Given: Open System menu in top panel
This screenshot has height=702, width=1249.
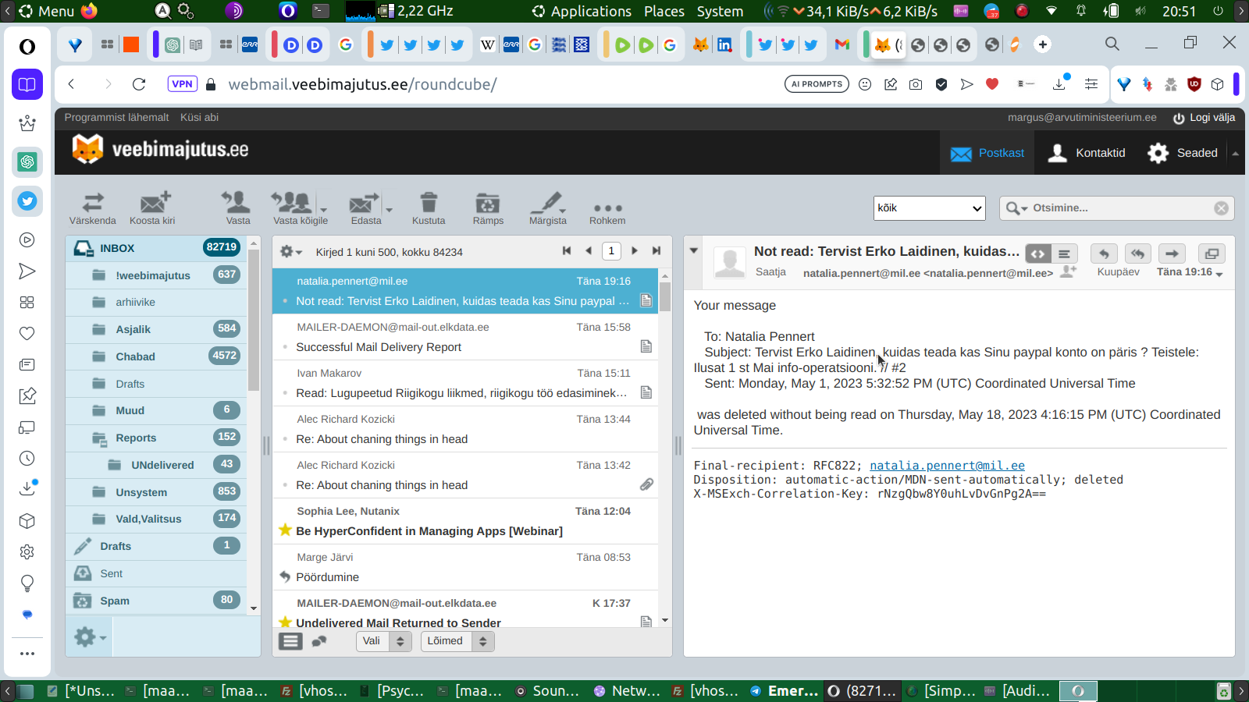Looking at the screenshot, I should pyautogui.click(x=720, y=11).
